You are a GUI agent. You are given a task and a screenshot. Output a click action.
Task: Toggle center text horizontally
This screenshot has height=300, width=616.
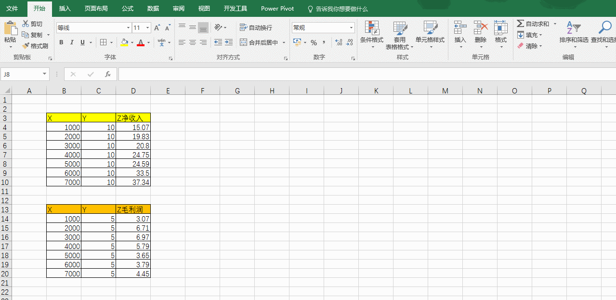[193, 42]
